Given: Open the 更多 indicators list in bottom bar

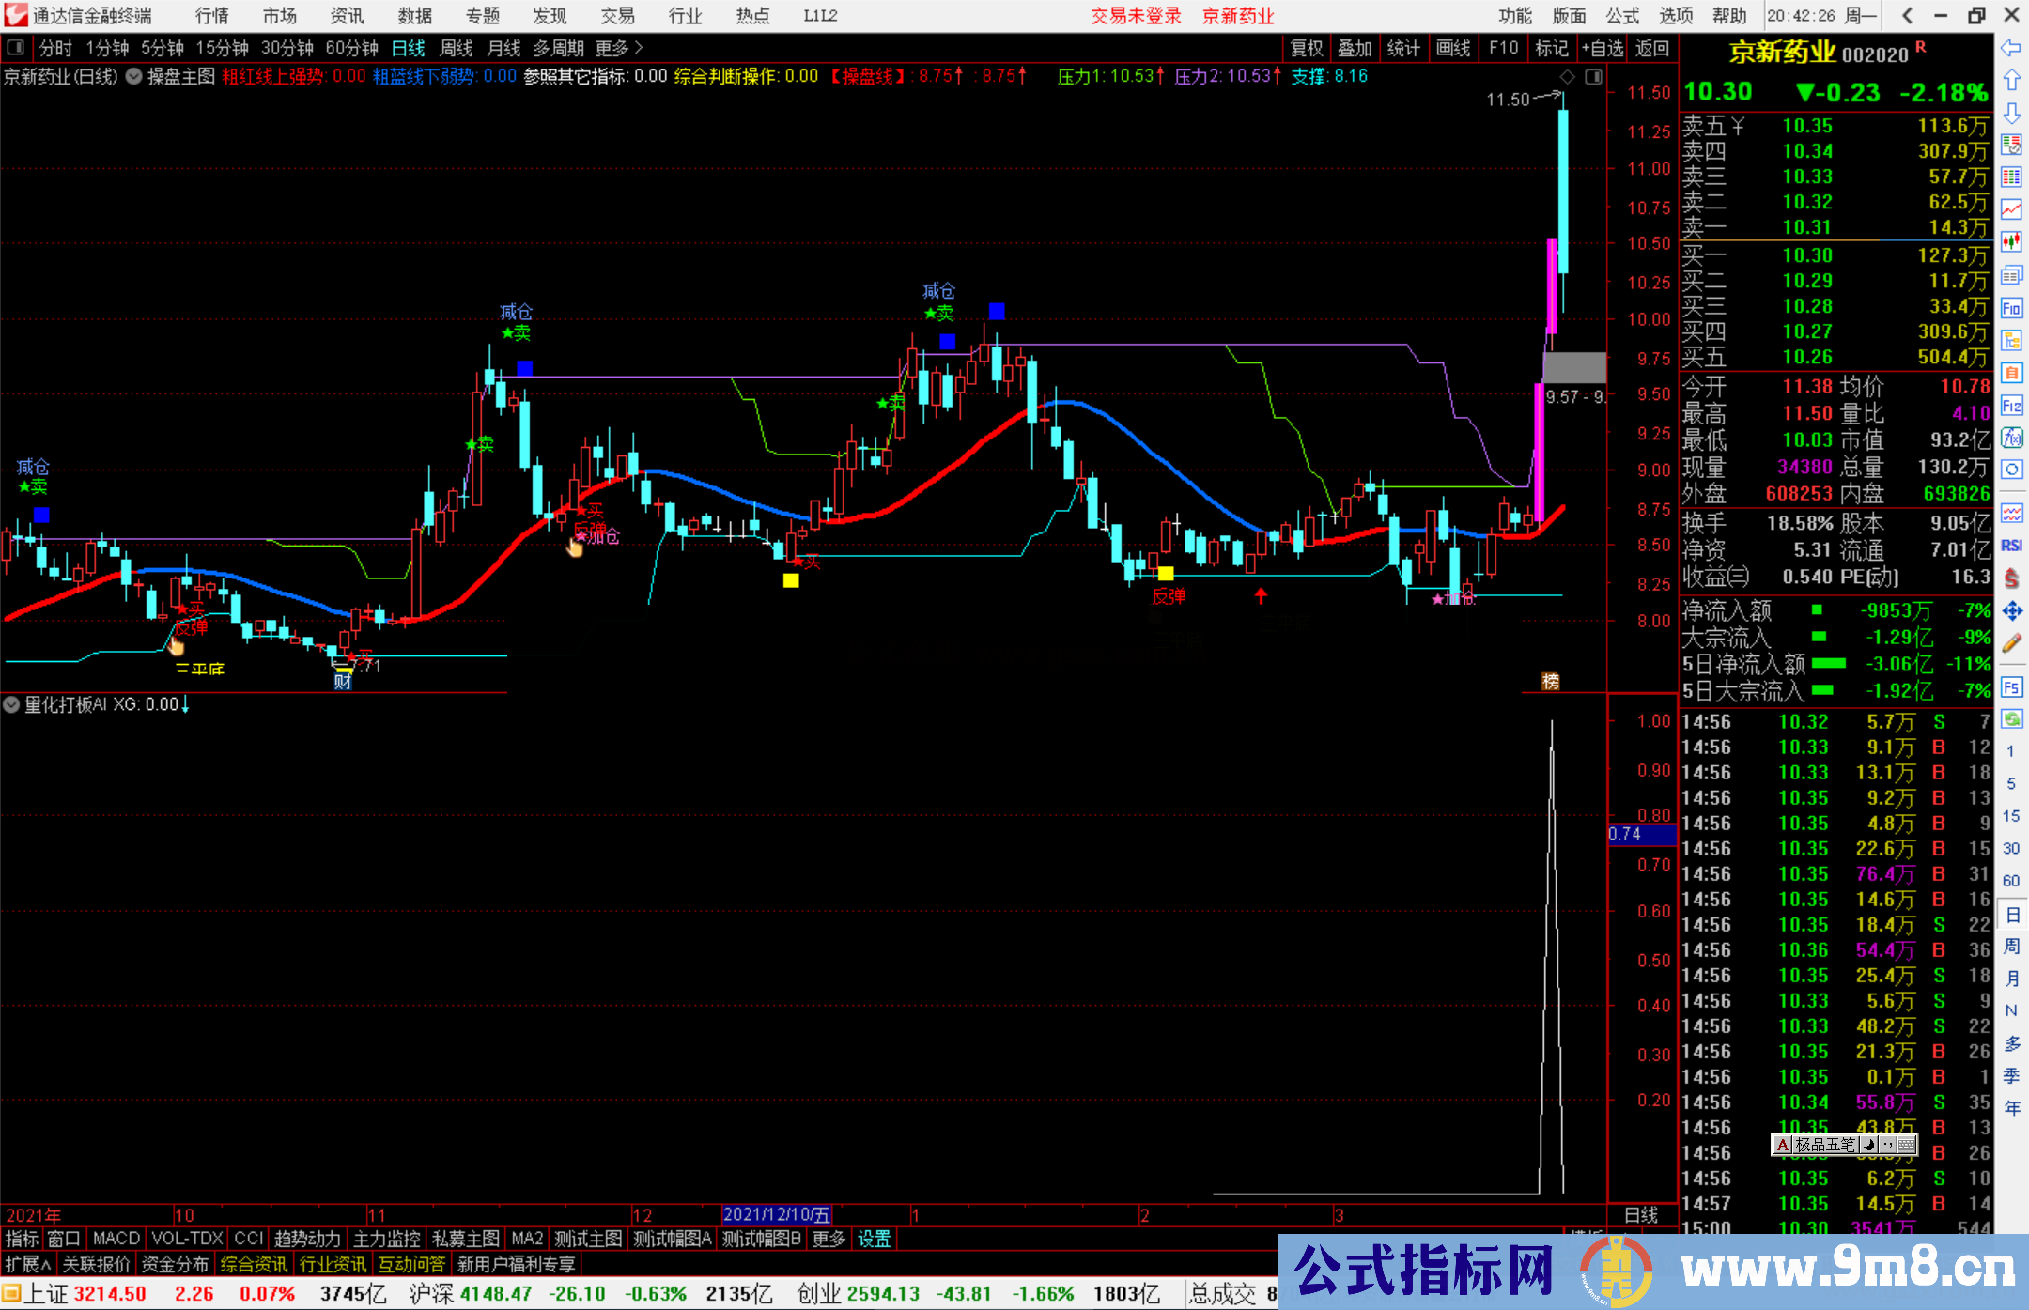Looking at the screenshot, I should tap(829, 1239).
